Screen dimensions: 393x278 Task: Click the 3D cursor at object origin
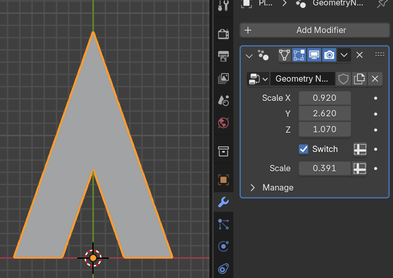pos(93,258)
